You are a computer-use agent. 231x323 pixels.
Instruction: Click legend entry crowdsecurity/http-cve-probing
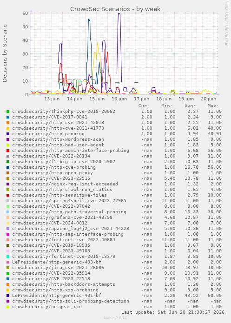point(54,167)
